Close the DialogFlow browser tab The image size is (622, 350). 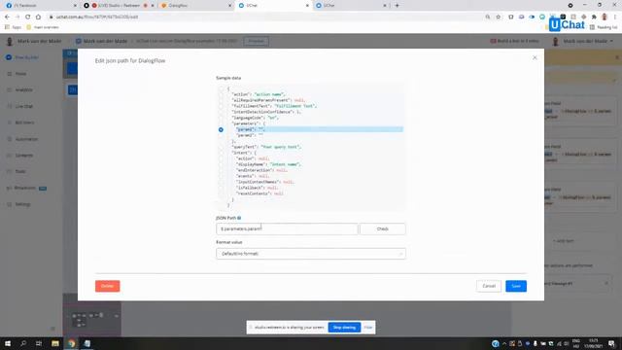pos(229,6)
